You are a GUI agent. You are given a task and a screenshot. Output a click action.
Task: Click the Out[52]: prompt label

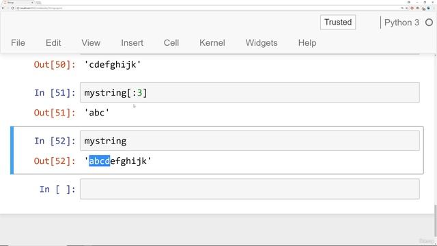point(55,161)
